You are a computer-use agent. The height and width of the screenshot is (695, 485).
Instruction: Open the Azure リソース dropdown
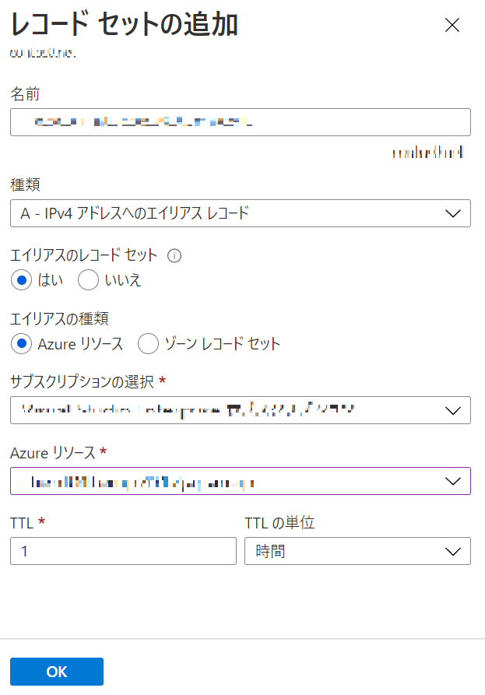point(241,481)
